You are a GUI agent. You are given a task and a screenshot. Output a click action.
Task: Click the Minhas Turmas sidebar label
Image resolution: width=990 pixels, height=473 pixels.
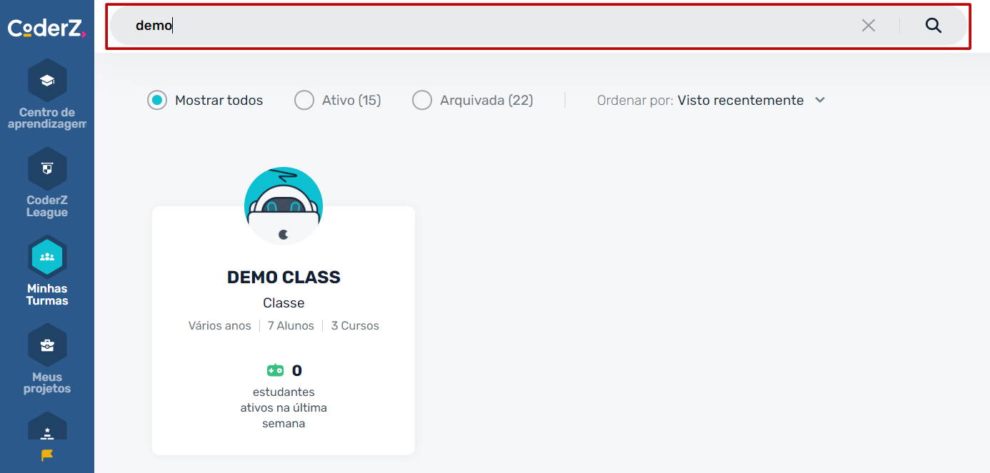(x=47, y=295)
